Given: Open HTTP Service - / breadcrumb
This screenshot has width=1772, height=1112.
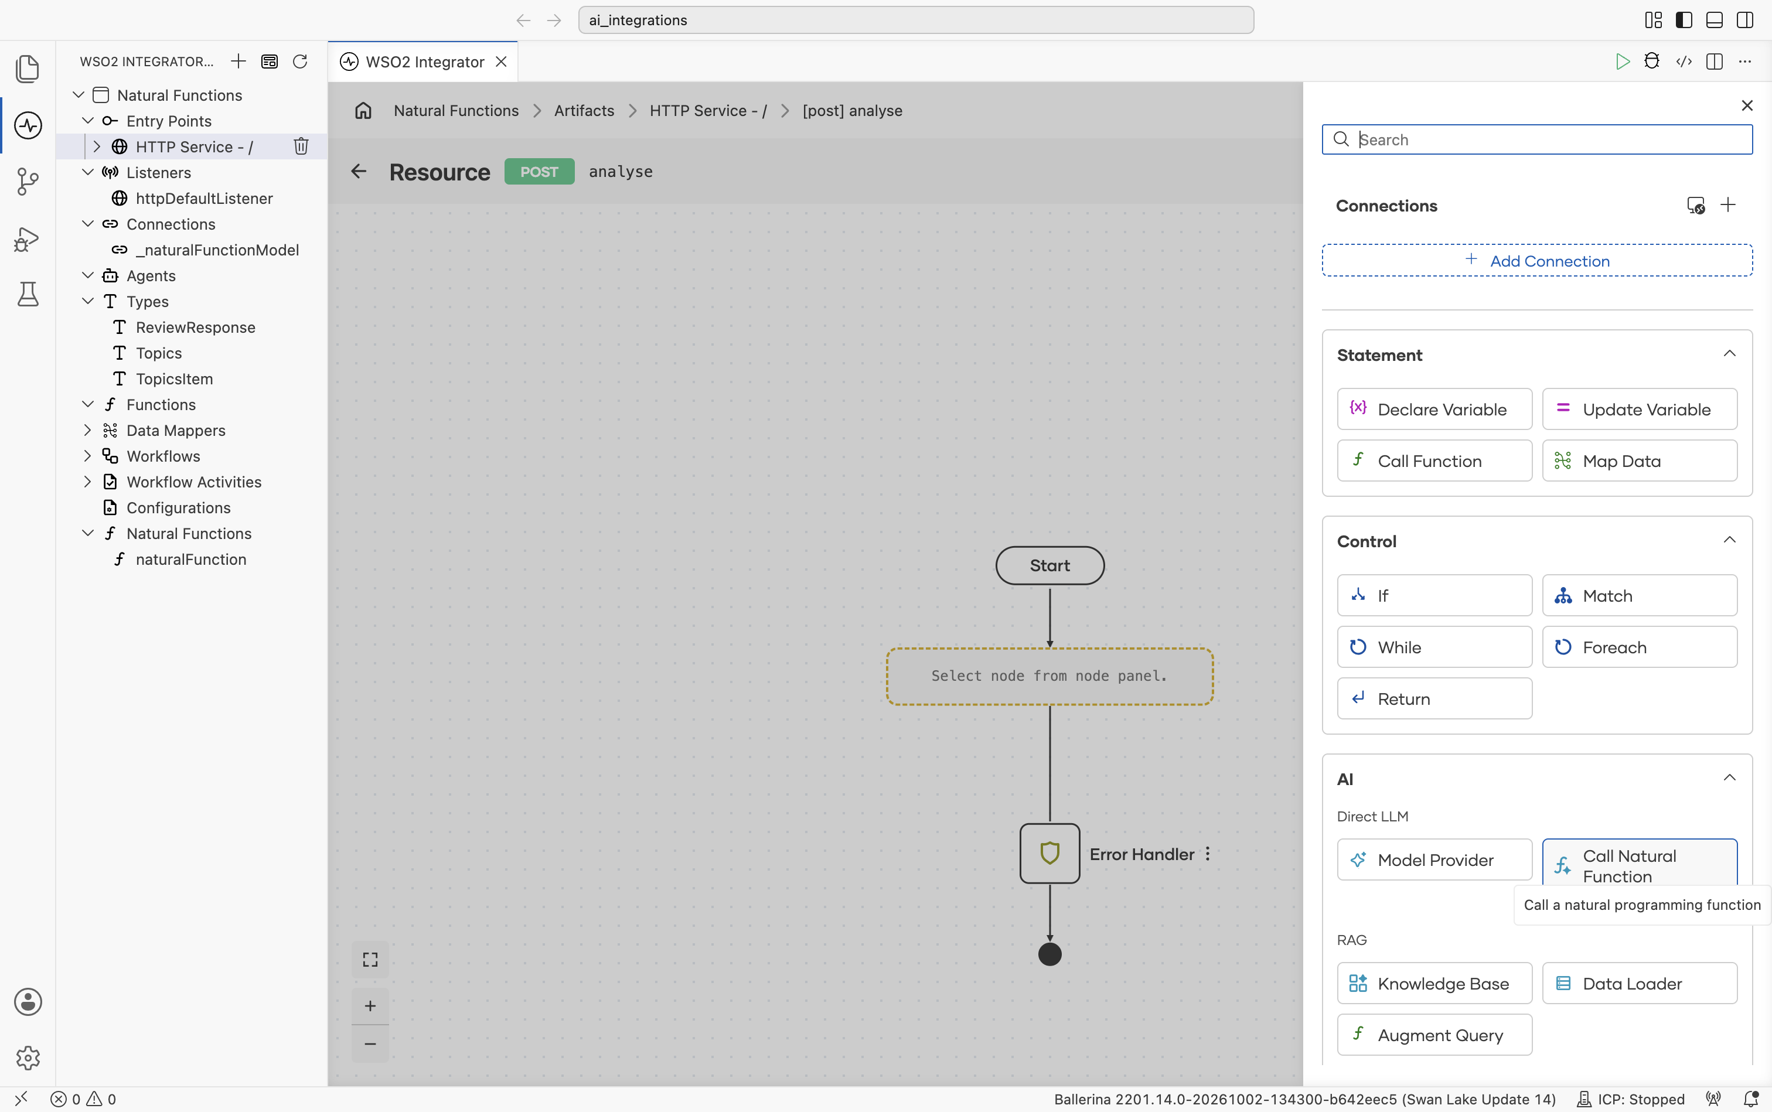Looking at the screenshot, I should [x=708, y=110].
